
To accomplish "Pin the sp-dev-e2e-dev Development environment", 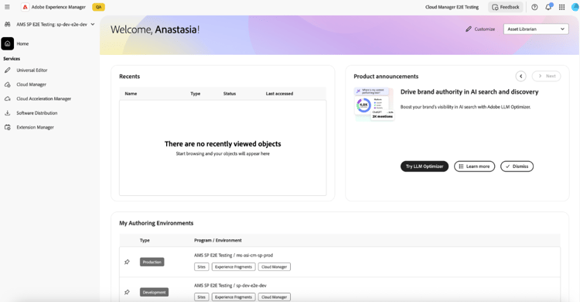I will [127, 292].
